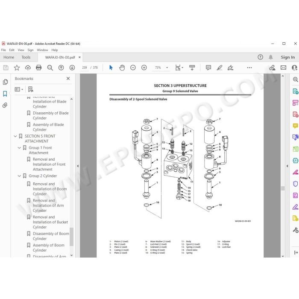Show Page Thumbnails panel

[5, 82]
